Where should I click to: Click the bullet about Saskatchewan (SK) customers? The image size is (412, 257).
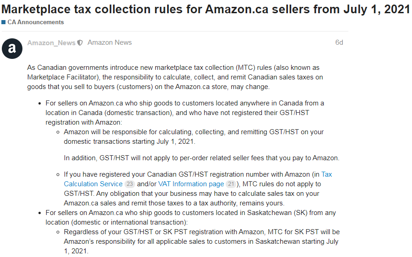pyautogui.click(x=191, y=217)
